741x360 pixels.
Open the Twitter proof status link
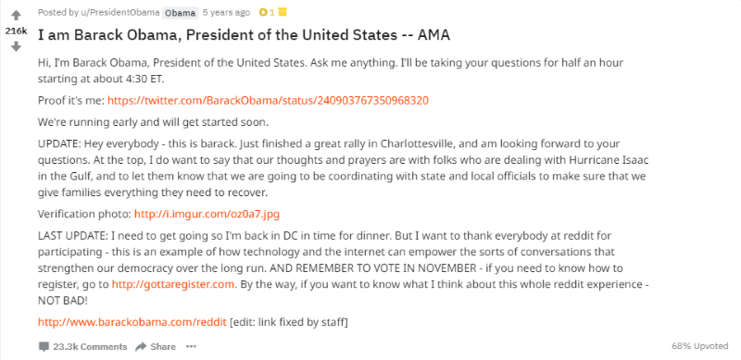click(268, 101)
